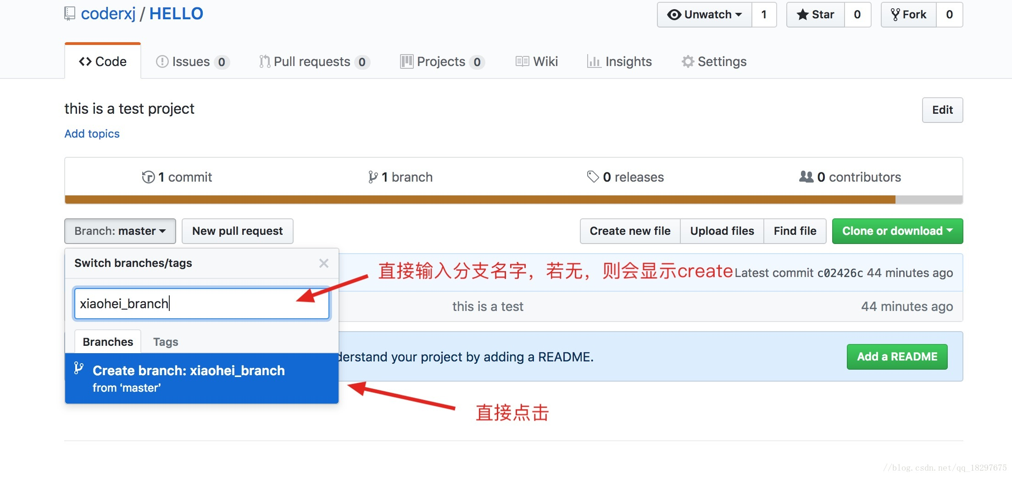Click the tag icon beside 0 releases

tap(593, 177)
